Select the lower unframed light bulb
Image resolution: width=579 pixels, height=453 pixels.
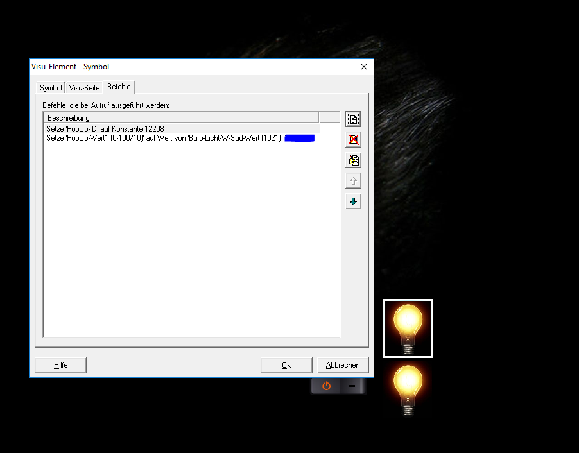pos(408,389)
